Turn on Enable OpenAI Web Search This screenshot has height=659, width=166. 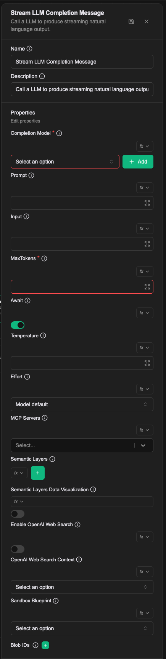click(18, 549)
